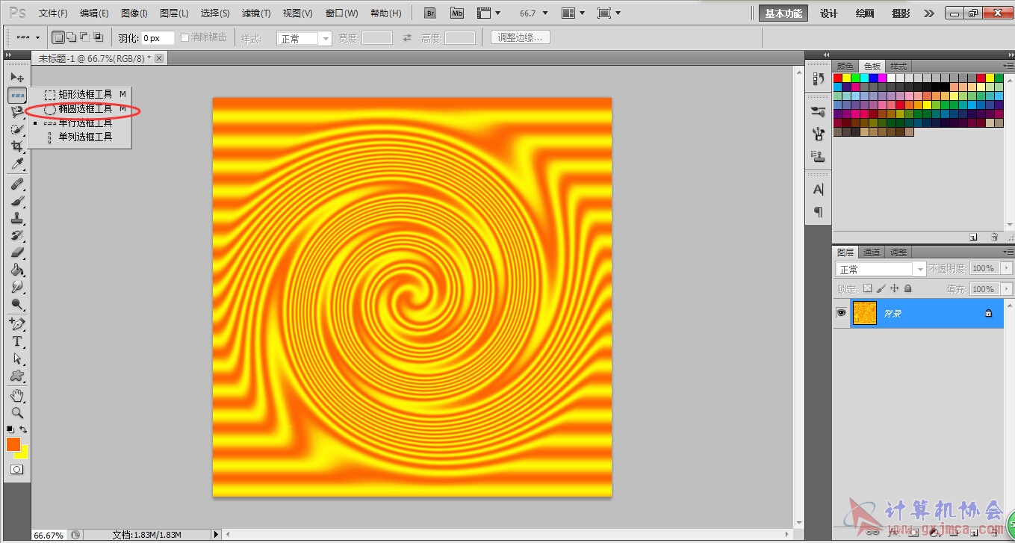Image resolution: width=1015 pixels, height=543 pixels.
Task: Open Mini Bridge with Mb icon
Action: (457, 13)
